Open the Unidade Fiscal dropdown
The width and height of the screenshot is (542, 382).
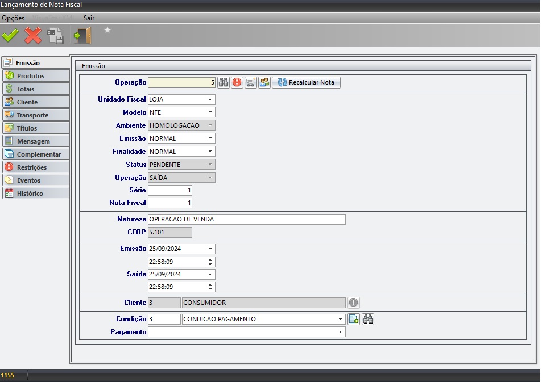click(x=210, y=99)
